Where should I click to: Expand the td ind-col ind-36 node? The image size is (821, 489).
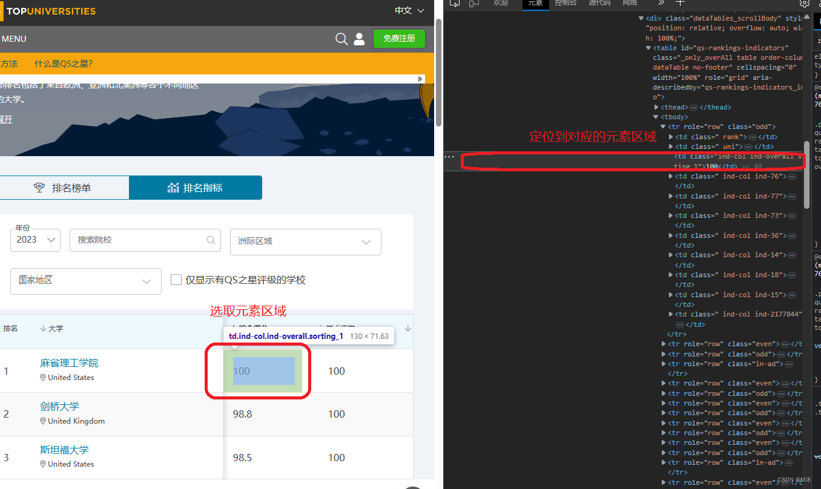pyautogui.click(x=671, y=235)
